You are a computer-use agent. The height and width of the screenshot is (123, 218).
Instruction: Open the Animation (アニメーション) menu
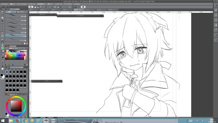point(22,4)
